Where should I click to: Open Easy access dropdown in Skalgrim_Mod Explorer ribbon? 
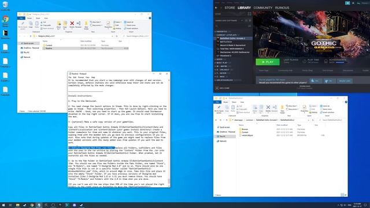[x=97, y=25]
